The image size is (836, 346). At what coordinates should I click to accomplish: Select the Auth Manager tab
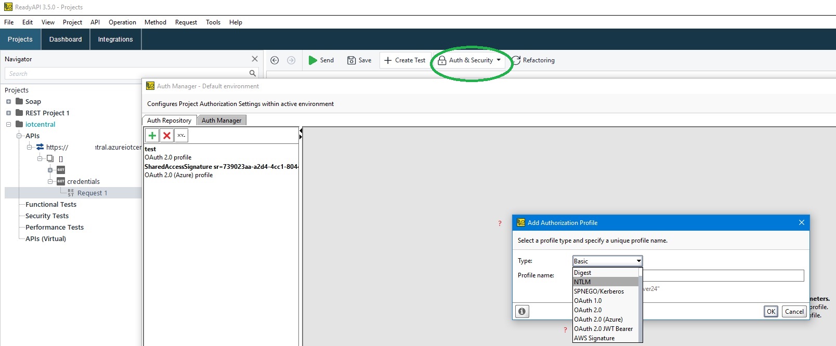(221, 120)
